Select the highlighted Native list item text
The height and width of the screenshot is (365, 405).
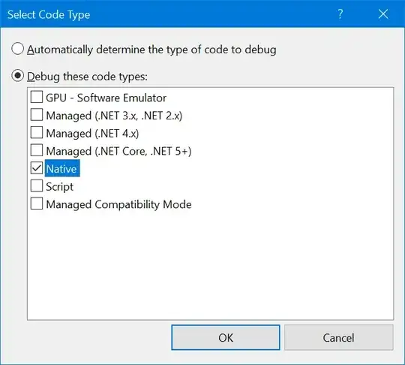(62, 168)
